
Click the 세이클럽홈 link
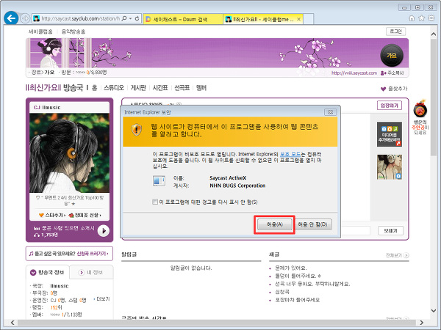[40, 32]
